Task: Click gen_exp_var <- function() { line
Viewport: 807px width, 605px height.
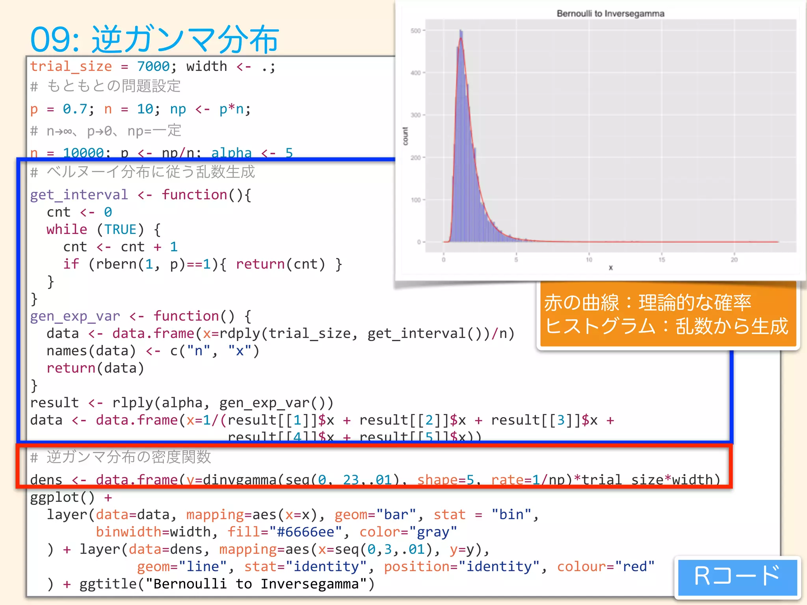Action: [141, 316]
